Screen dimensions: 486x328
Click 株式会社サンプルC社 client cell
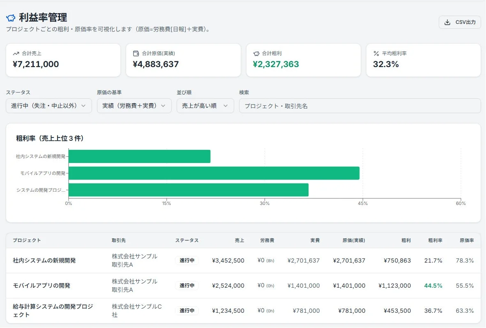(137, 311)
